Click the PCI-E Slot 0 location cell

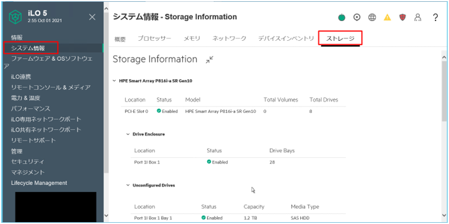(136, 111)
